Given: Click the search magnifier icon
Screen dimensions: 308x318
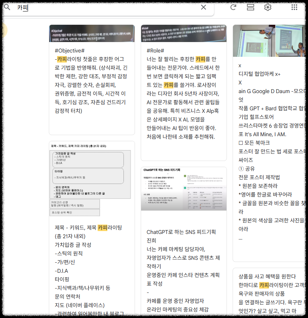Looking at the screenshot, I should (x=7, y=7).
